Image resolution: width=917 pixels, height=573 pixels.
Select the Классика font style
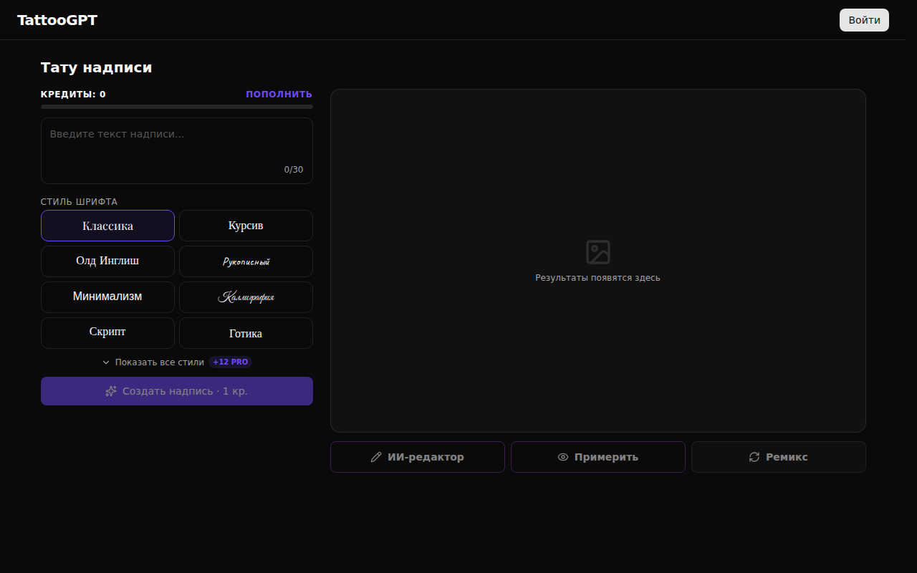pos(107,226)
